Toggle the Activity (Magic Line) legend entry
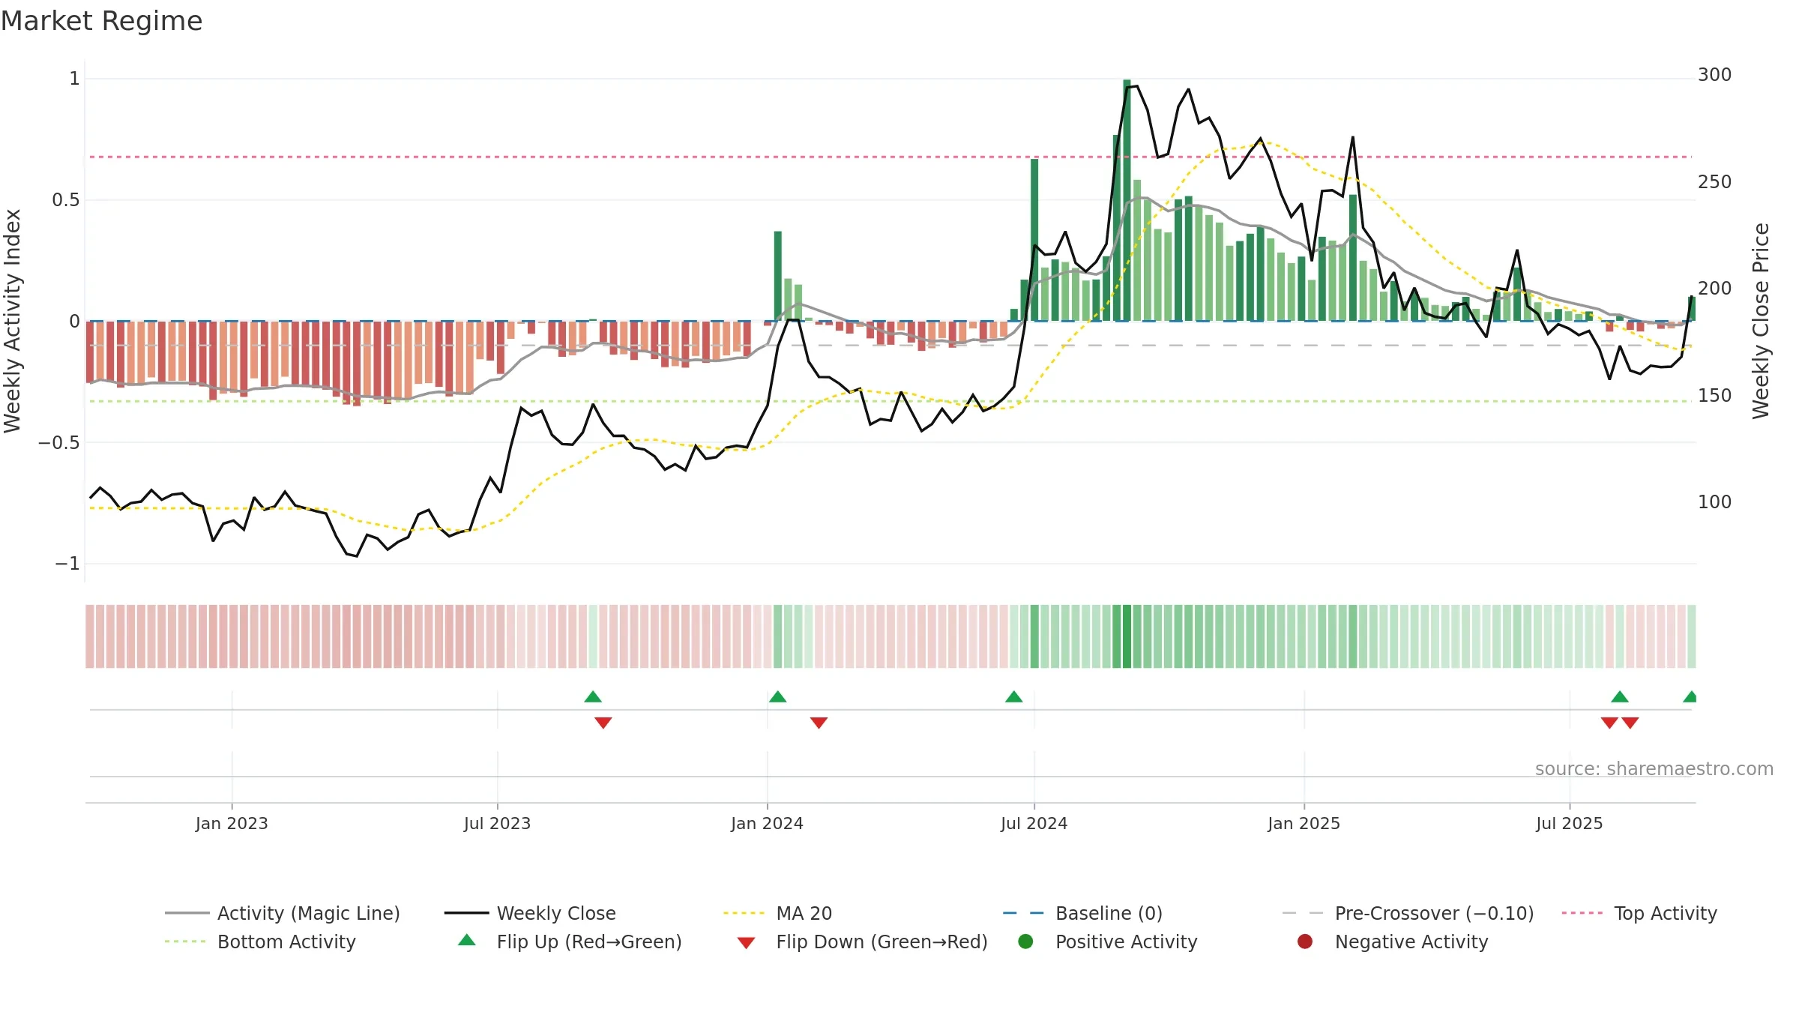Screen dimensions: 1799x1012 click(283, 913)
